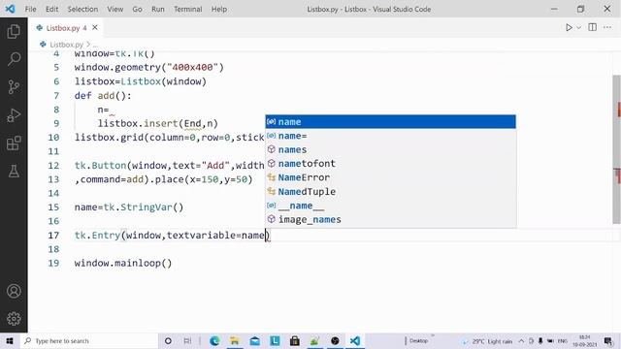Open the L app on taskbar

[275, 340]
